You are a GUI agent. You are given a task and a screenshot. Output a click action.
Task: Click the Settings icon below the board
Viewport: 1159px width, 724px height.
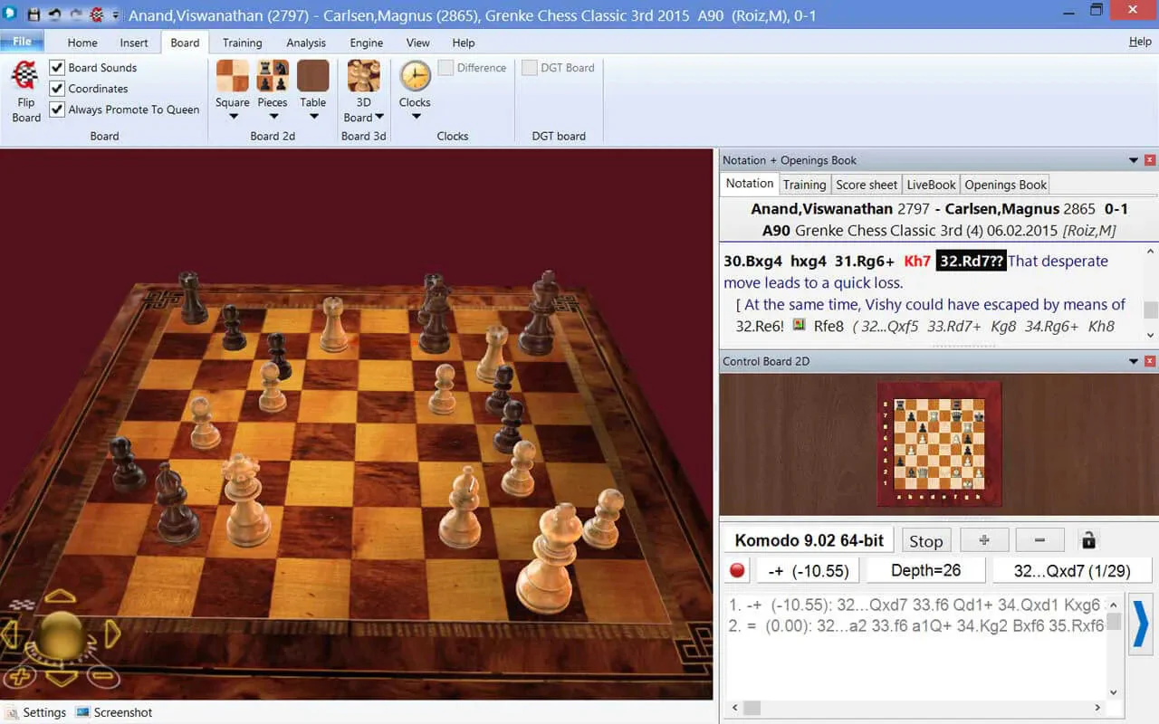pyautogui.click(x=11, y=712)
